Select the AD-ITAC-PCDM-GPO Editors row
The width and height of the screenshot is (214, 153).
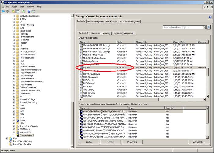click(131, 134)
